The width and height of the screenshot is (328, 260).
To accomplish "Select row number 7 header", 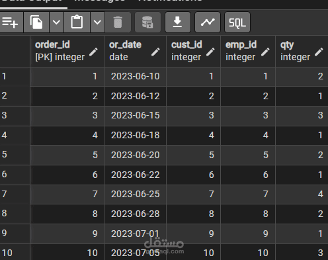I will coord(15,195).
